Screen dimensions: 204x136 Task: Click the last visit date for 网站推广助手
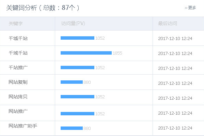coord(175,128)
